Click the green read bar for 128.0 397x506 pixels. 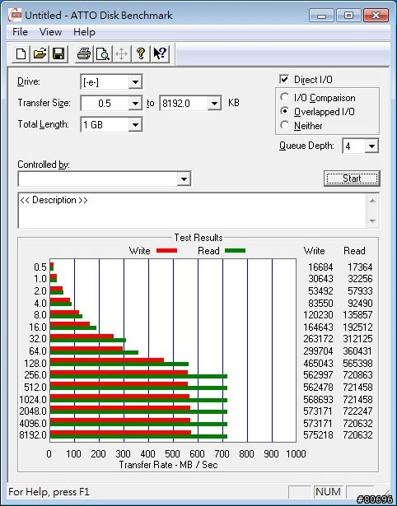pos(119,364)
